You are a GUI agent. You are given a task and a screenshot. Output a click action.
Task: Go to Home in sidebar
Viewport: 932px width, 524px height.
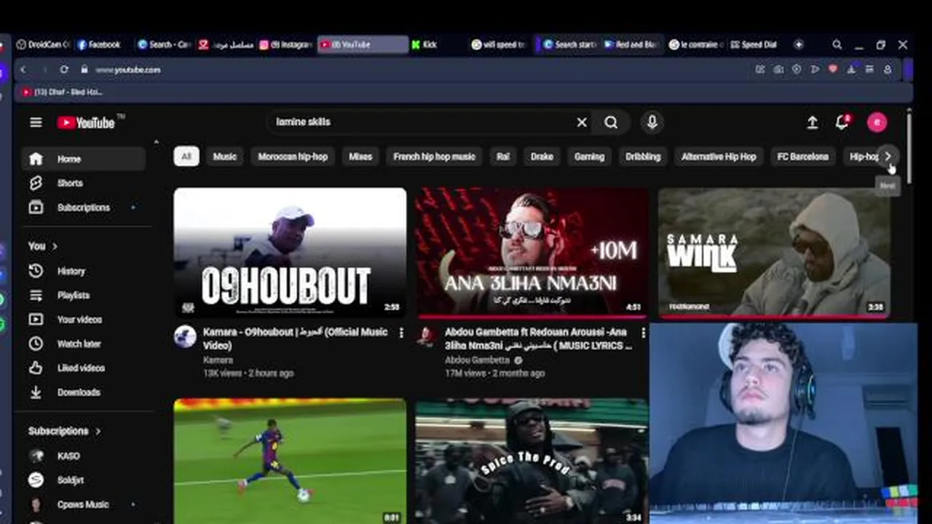coord(83,159)
